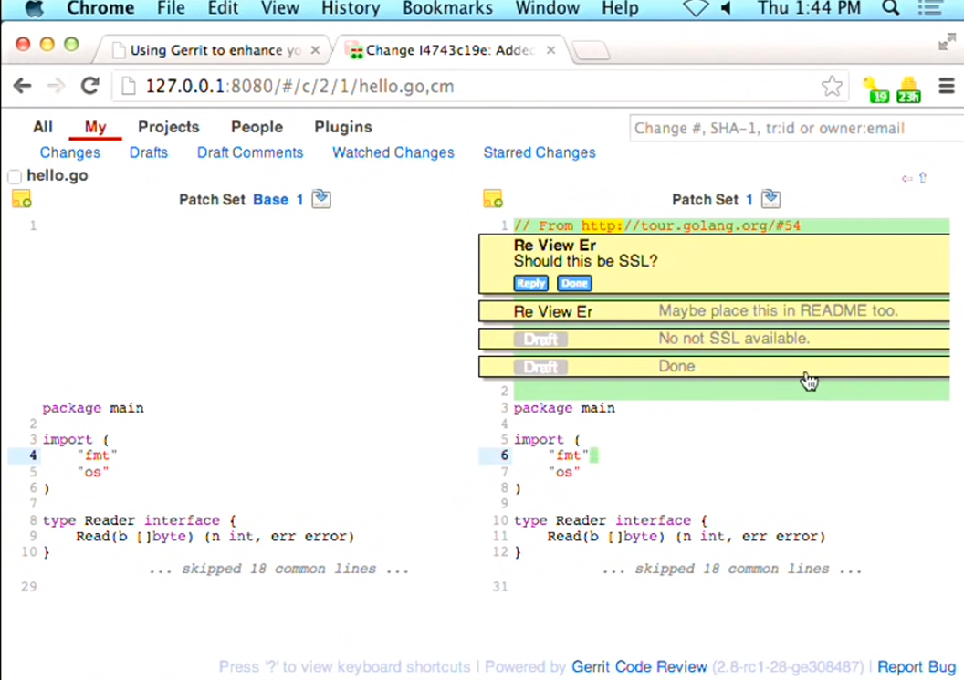Click the Done button on the SSL comment

pyautogui.click(x=574, y=283)
